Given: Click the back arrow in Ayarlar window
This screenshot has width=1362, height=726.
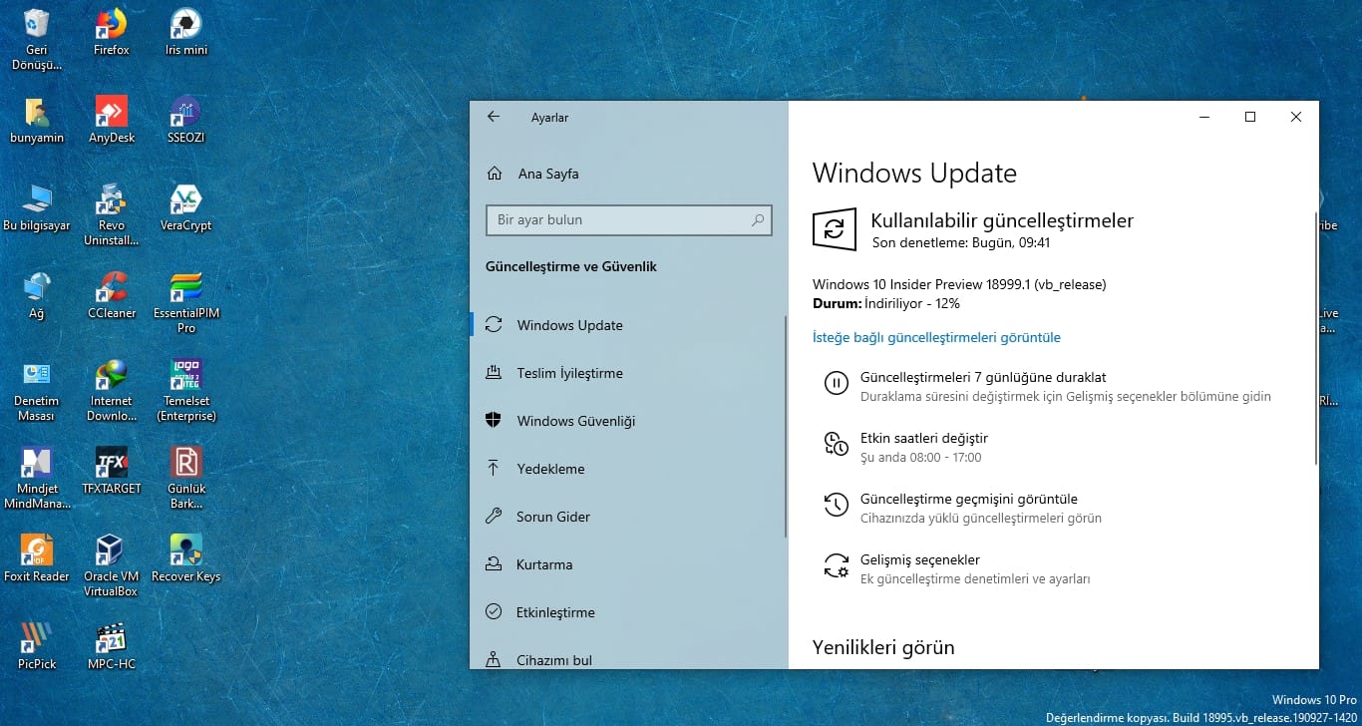Looking at the screenshot, I should 493,117.
